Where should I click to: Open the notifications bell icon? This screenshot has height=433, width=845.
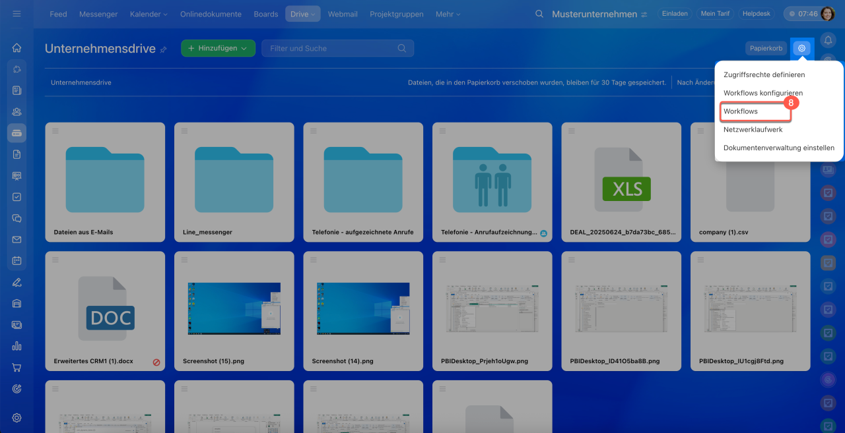(828, 41)
